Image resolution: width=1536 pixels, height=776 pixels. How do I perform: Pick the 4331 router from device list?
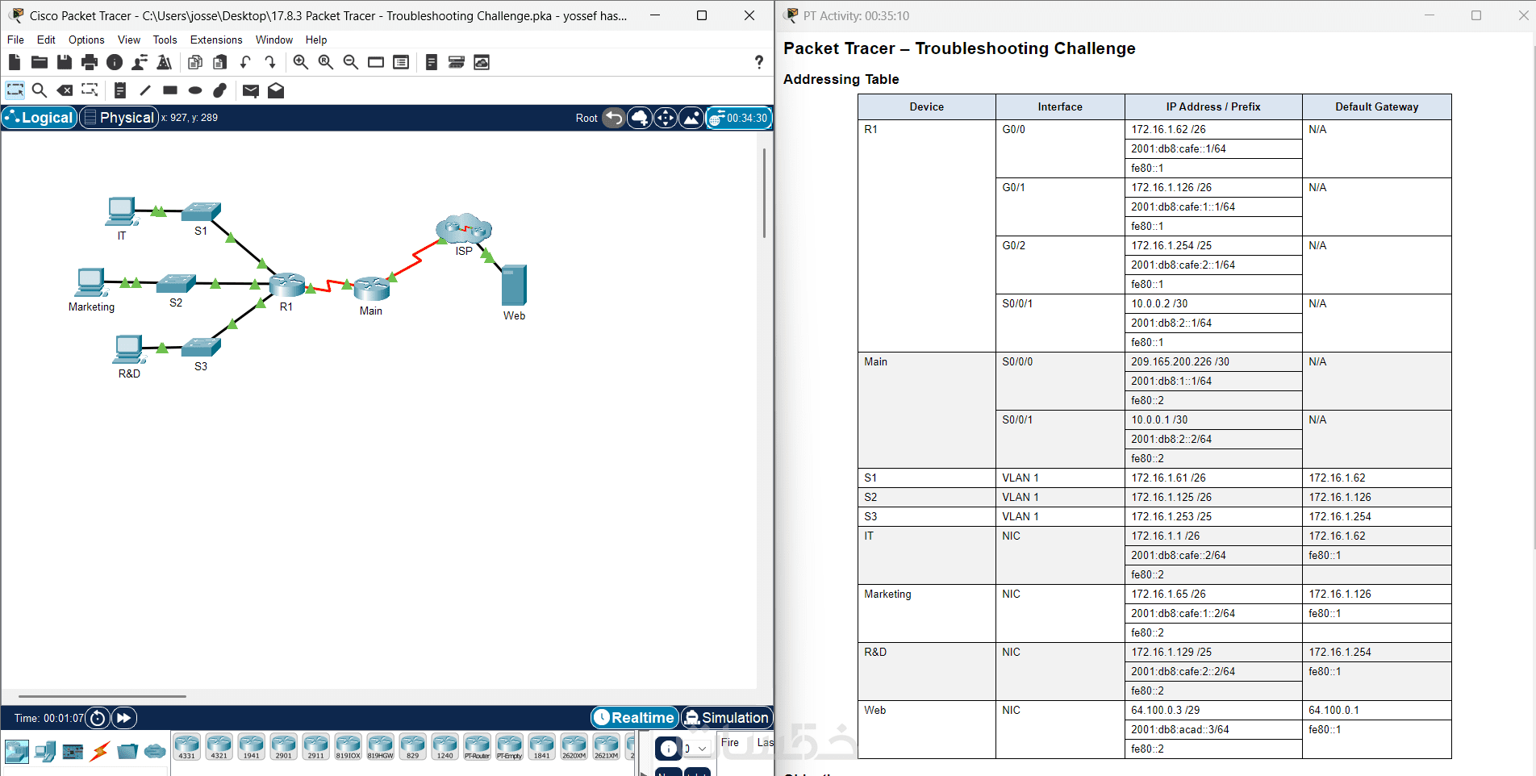(186, 747)
